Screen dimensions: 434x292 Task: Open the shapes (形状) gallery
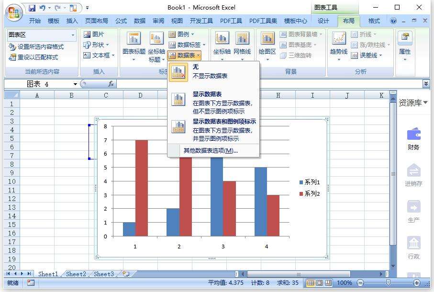tap(96, 45)
